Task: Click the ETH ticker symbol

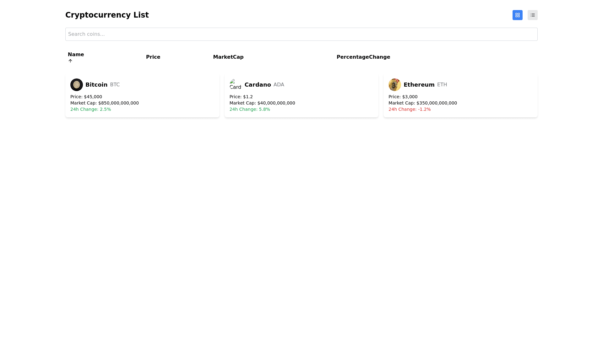Action: pos(442,85)
